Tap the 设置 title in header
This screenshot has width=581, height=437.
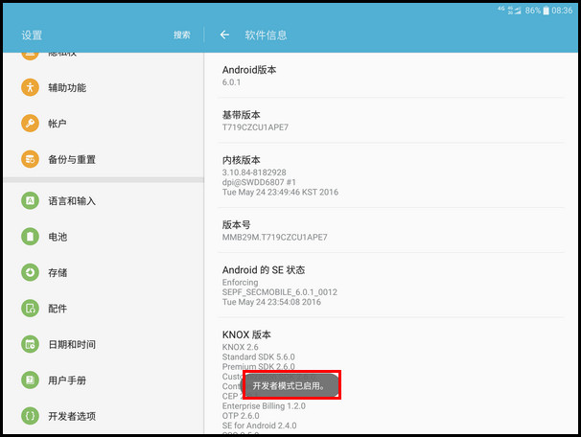pos(32,35)
